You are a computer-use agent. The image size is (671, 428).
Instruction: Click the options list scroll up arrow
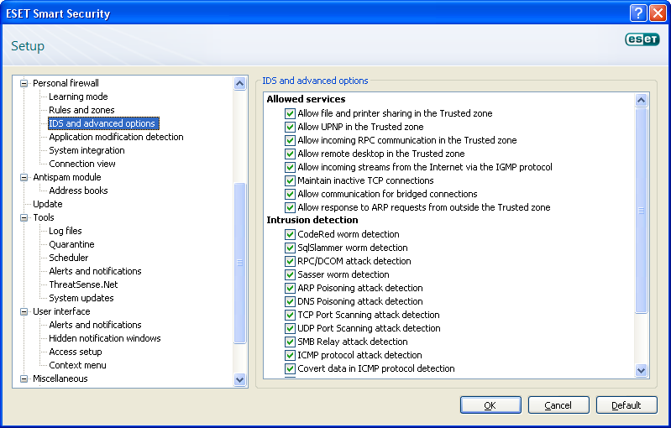641,100
